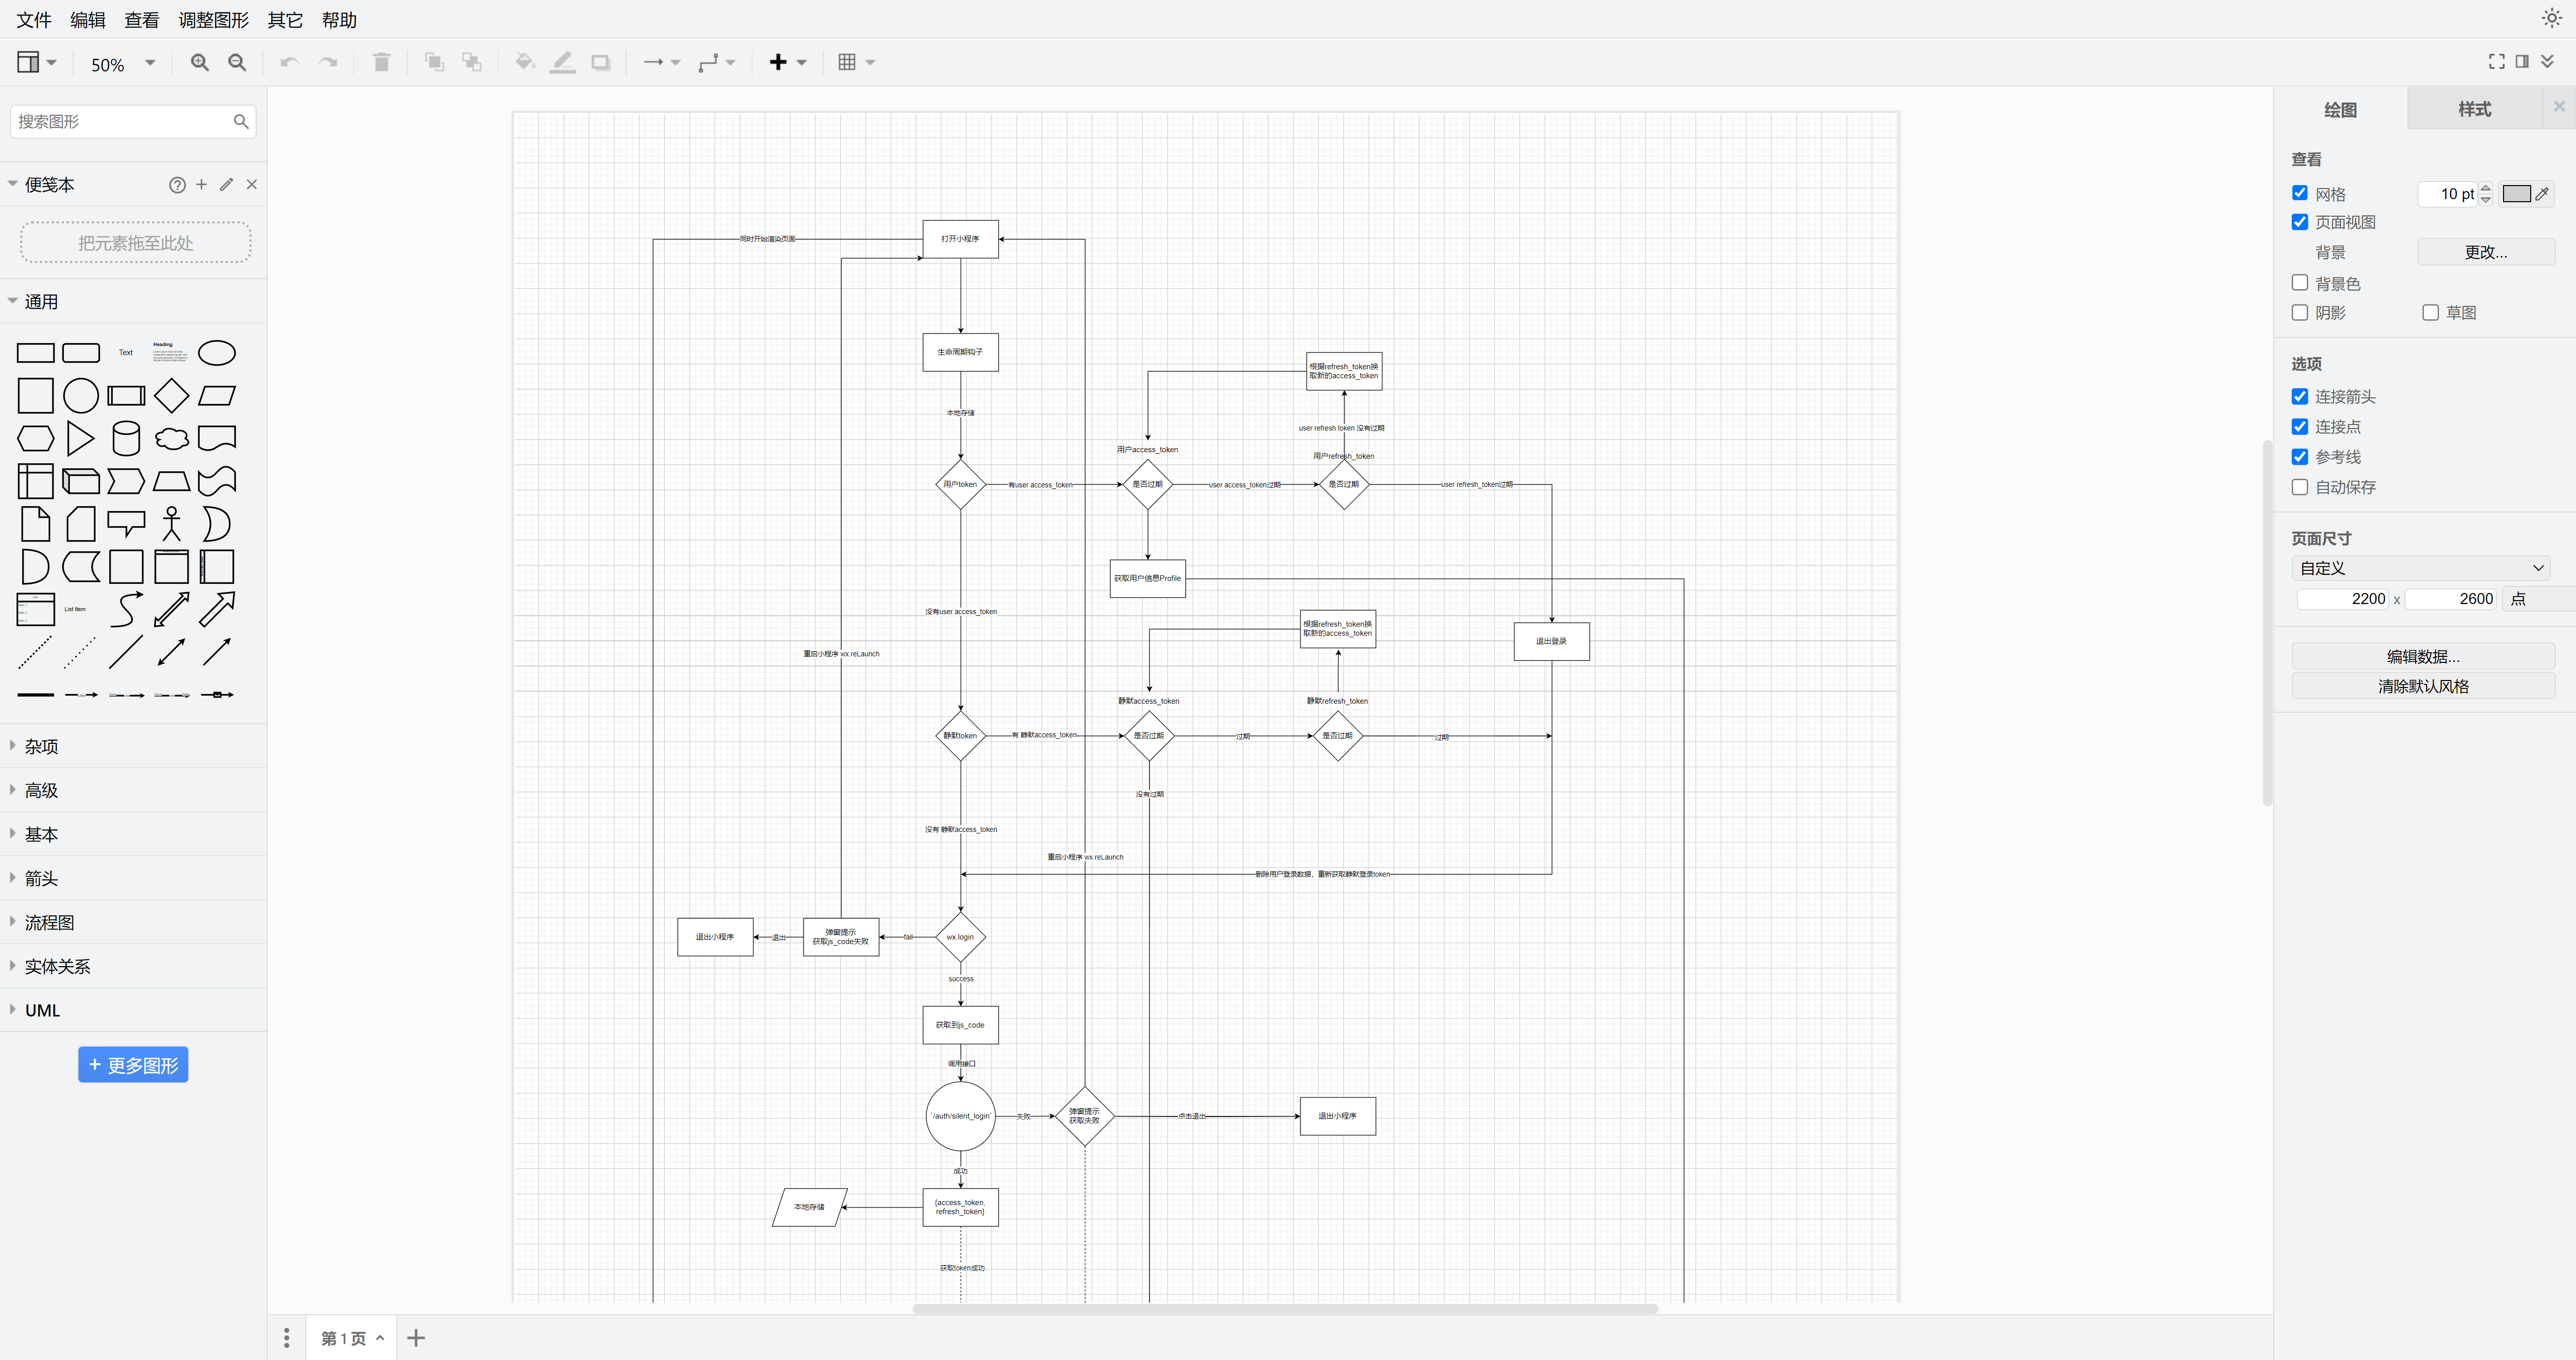
Task: Click the 更改... background button
Action: [2486, 252]
